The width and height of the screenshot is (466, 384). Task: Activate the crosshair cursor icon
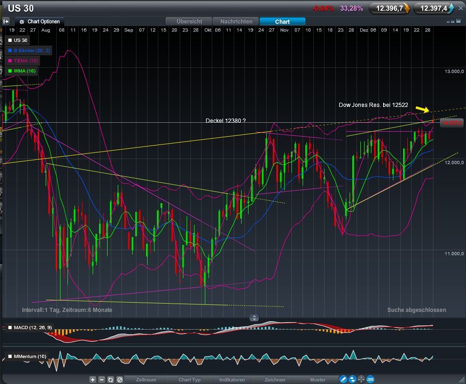coord(361,379)
